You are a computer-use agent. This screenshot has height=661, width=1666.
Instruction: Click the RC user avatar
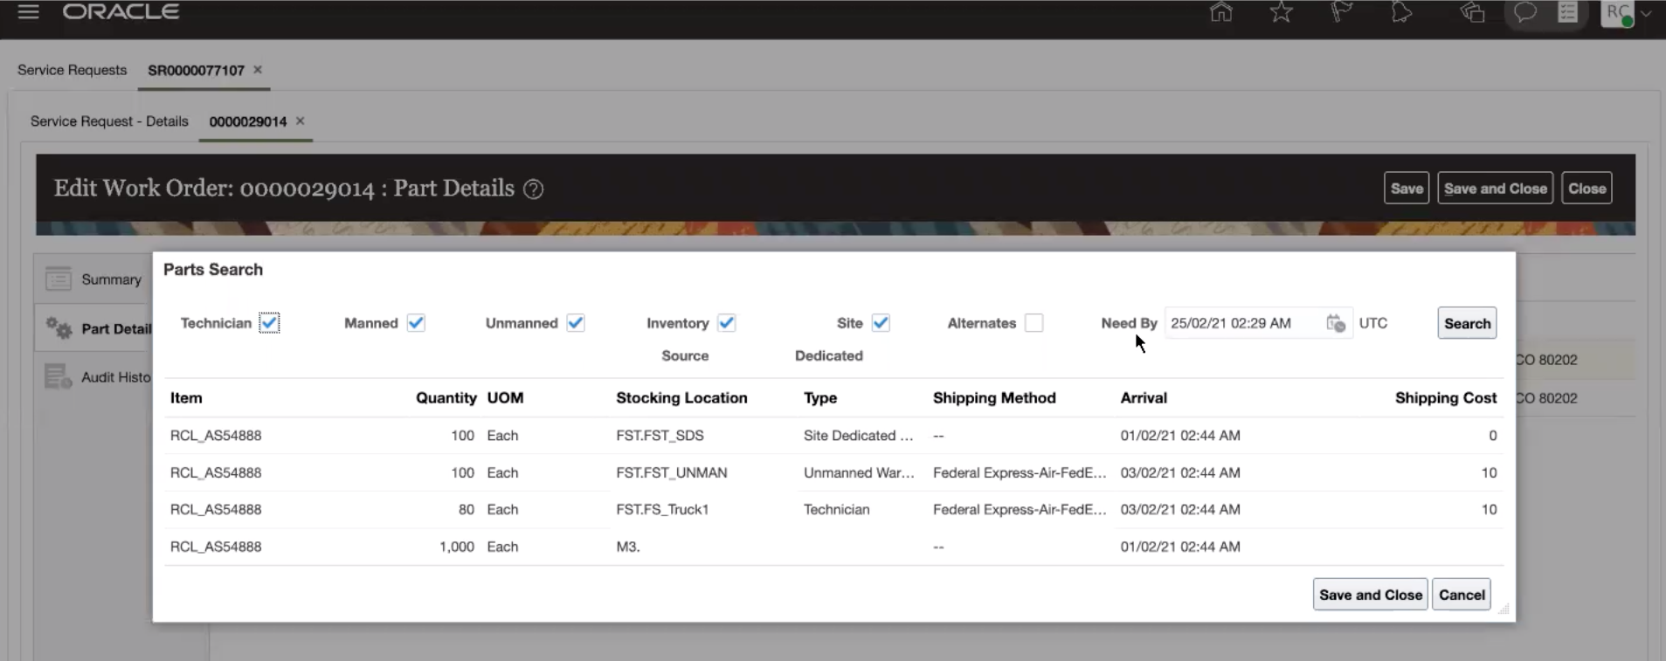pos(1617,13)
